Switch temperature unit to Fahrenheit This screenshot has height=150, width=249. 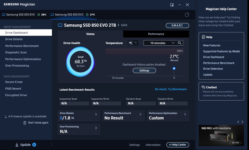pos(135,43)
